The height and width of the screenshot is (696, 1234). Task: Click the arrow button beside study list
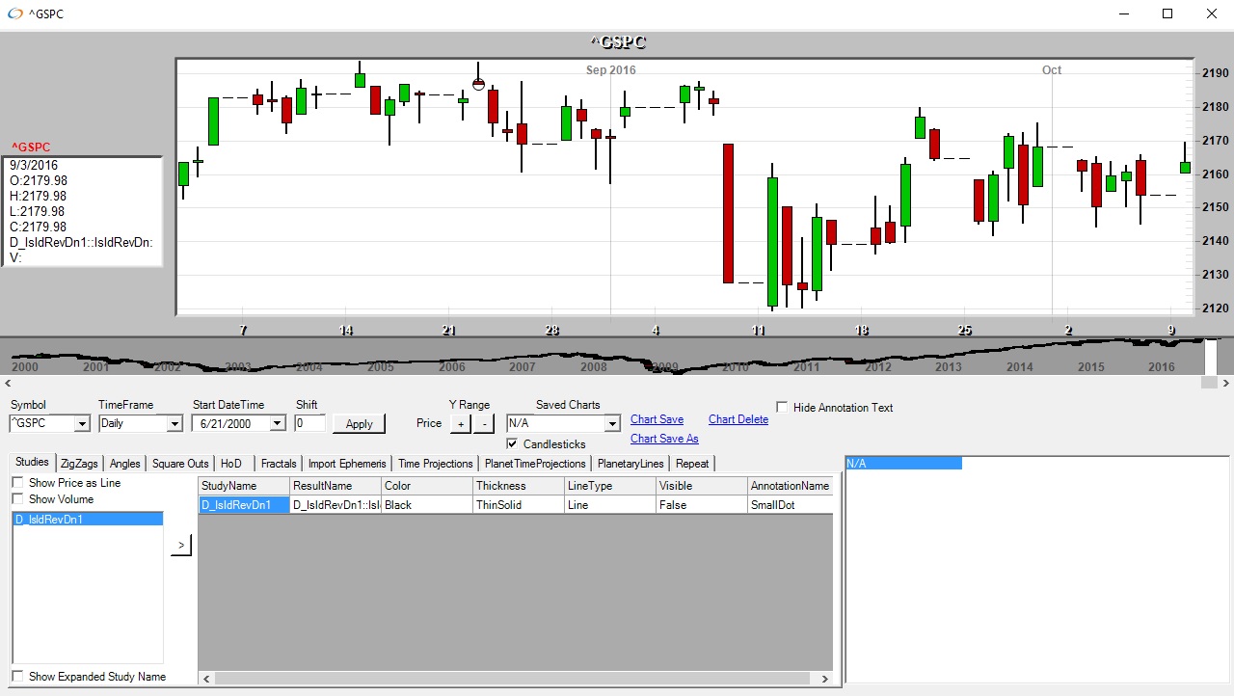pos(181,546)
